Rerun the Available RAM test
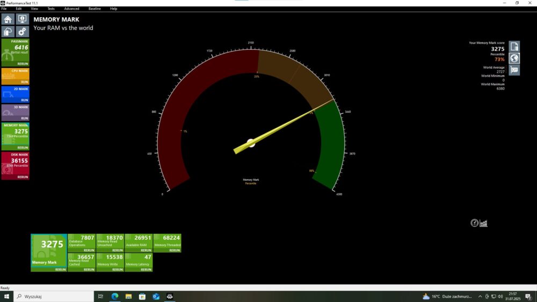 [146, 251]
